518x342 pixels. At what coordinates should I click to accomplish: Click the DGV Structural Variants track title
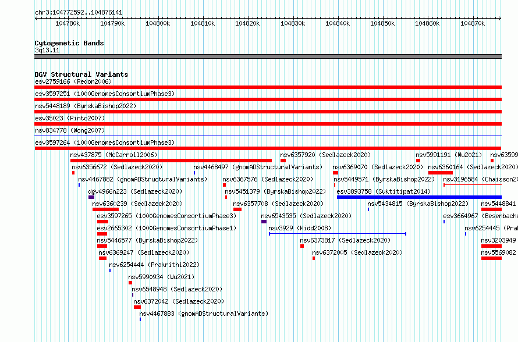81,74
